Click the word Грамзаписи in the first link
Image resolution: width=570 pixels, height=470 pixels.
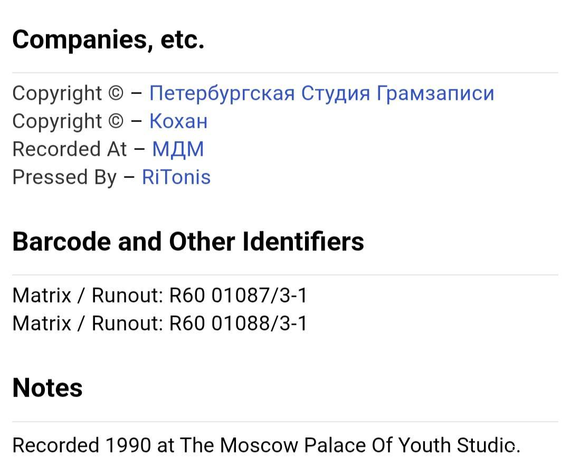(x=435, y=93)
